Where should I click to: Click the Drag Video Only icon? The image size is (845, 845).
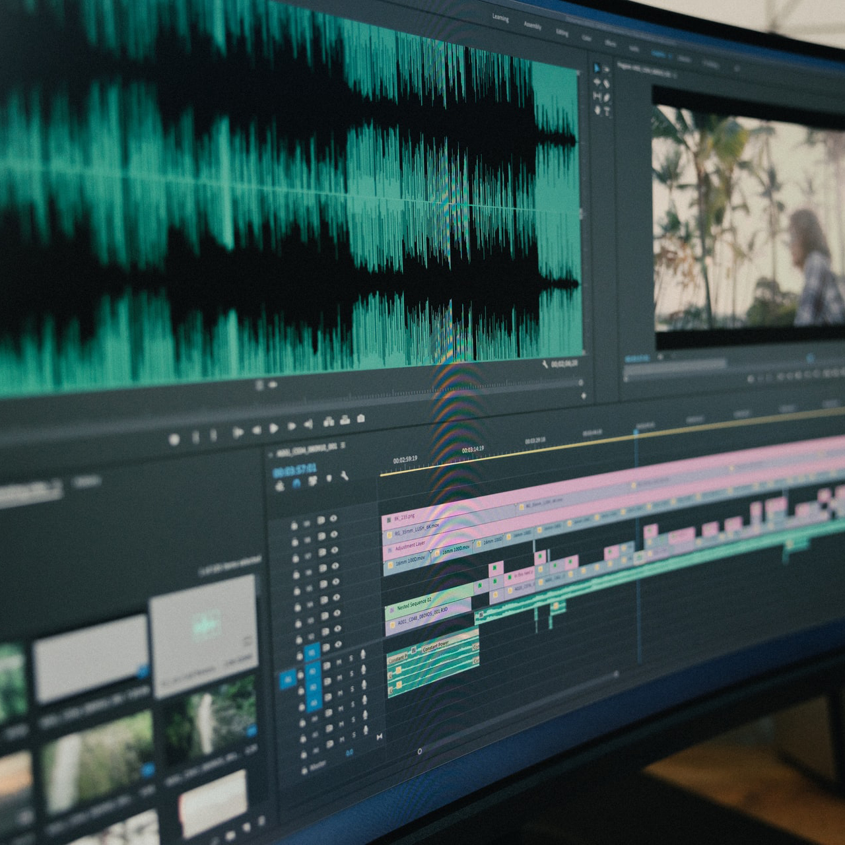pyautogui.click(x=260, y=385)
